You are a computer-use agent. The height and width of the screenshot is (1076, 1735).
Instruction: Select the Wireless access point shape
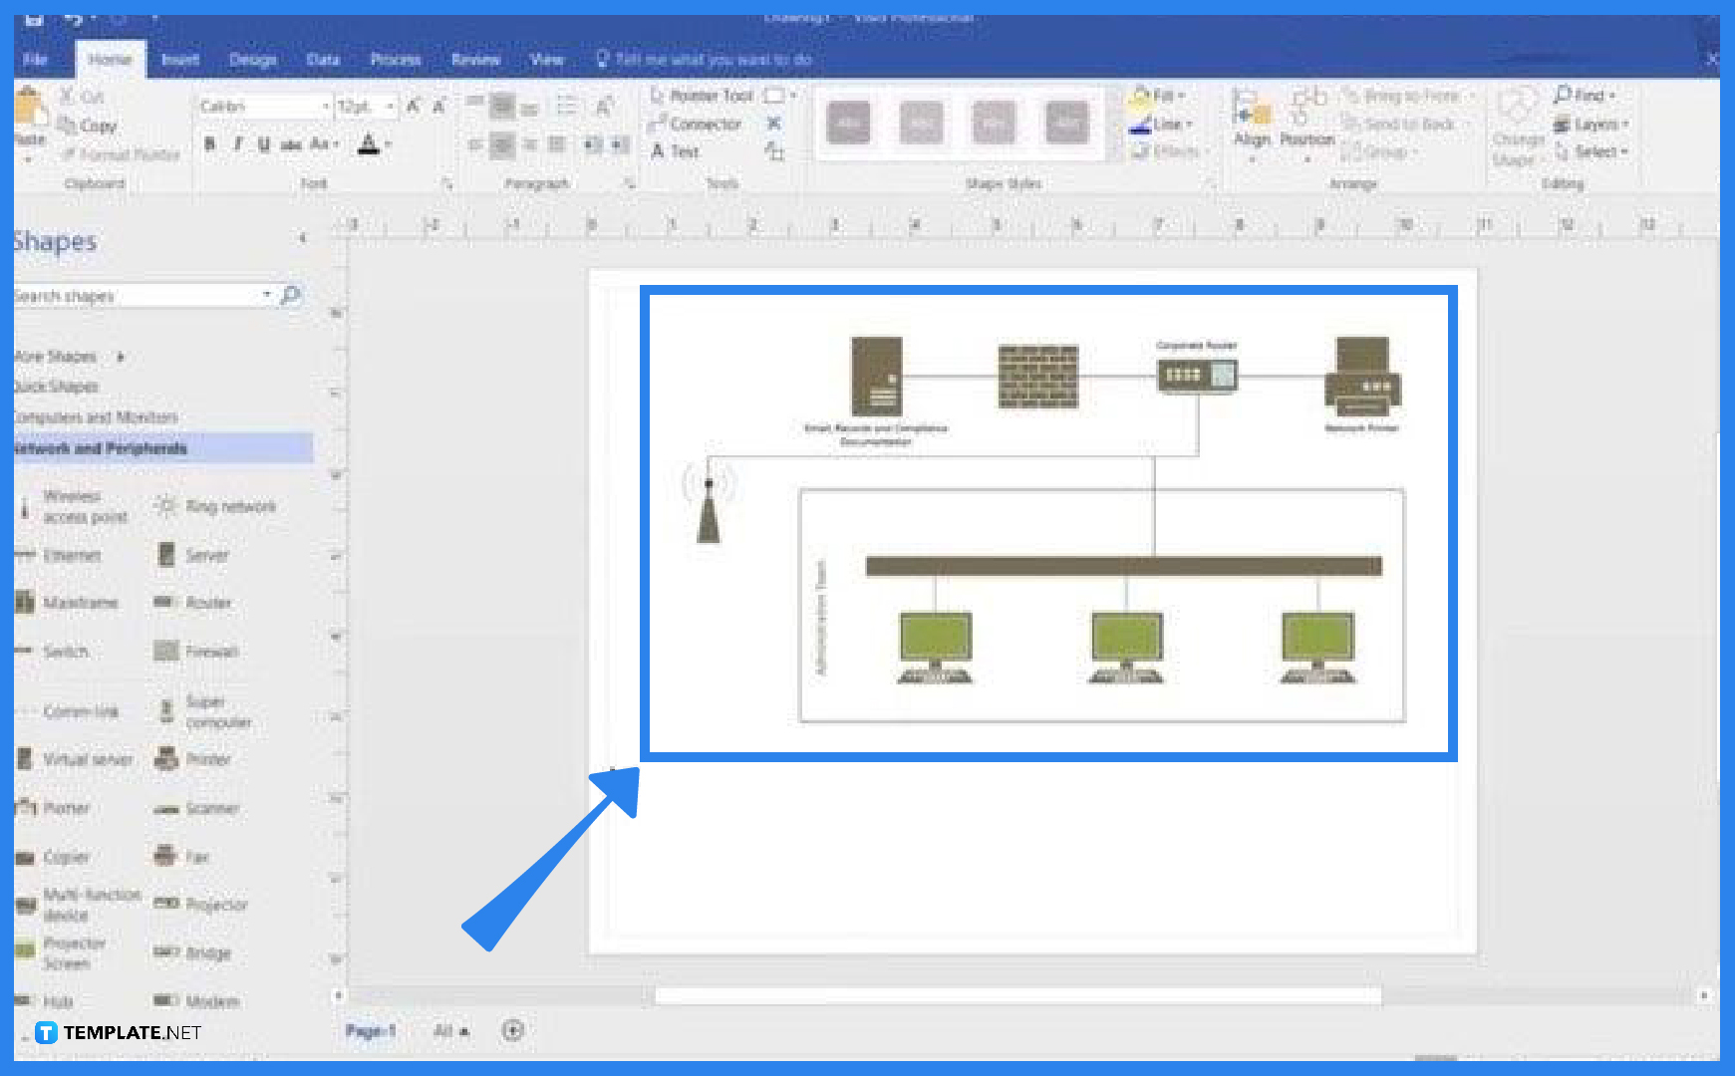click(79, 506)
